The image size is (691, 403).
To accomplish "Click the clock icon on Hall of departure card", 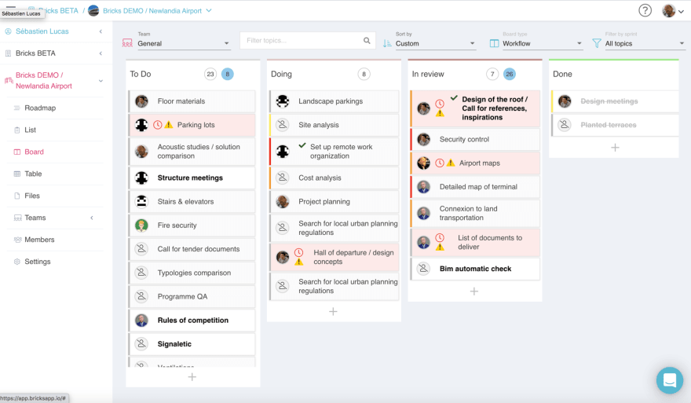I will click(x=299, y=253).
